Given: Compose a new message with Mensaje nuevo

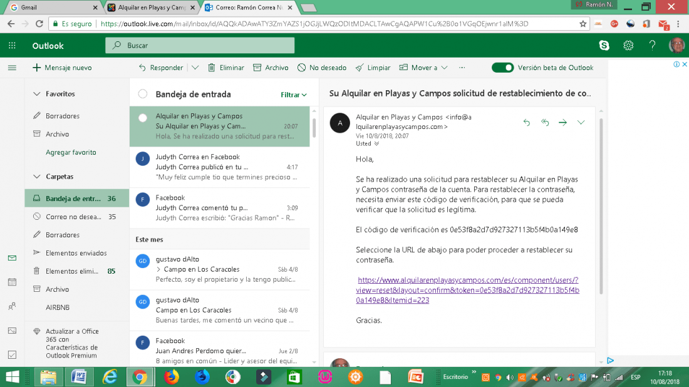Looking at the screenshot, I should pyautogui.click(x=62, y=68).
